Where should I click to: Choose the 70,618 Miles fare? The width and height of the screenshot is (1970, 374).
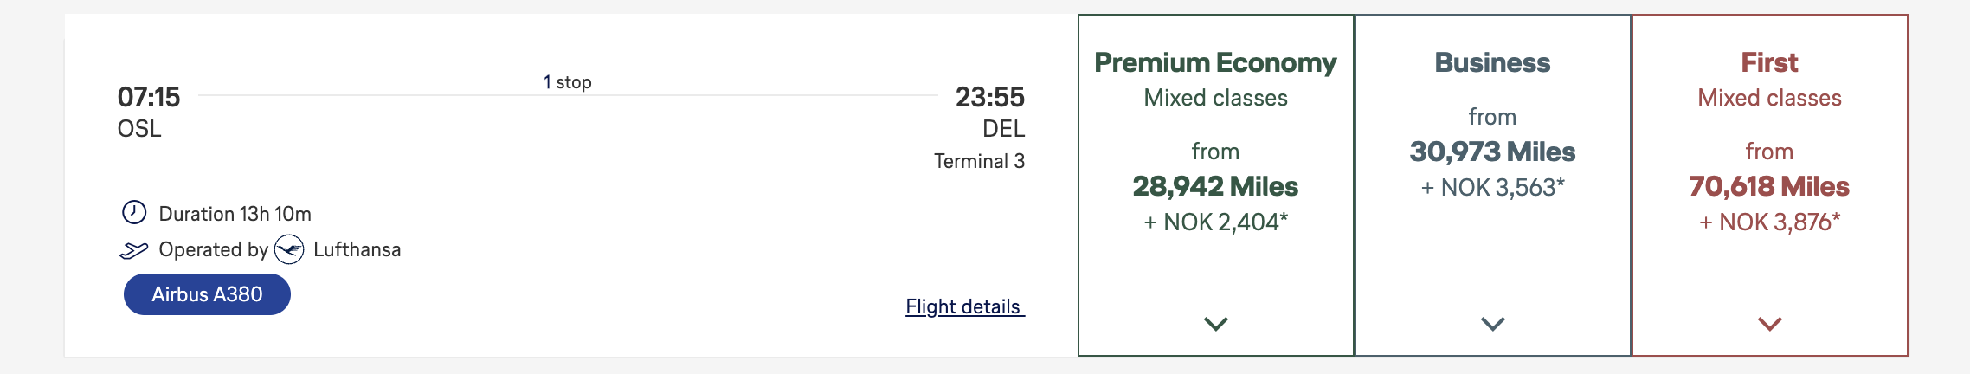click(1769, 186)
